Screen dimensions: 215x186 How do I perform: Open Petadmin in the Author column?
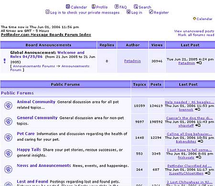[x=132, y=61]
